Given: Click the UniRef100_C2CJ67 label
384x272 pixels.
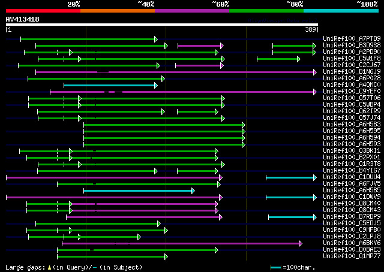Looking at the screenshot, I should click(352, 65).
